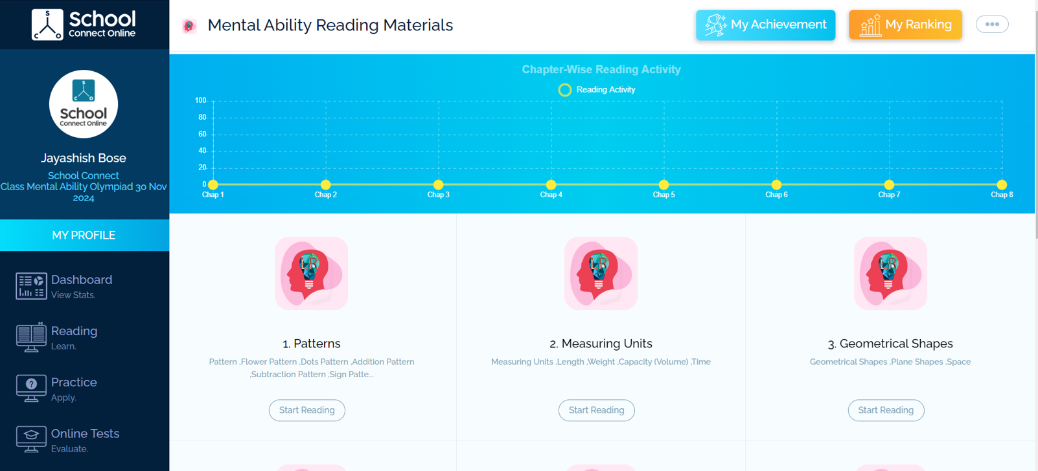Screen dimensions: 1038x471
Task: Click the My Ranking button
Action: (905, 25)
